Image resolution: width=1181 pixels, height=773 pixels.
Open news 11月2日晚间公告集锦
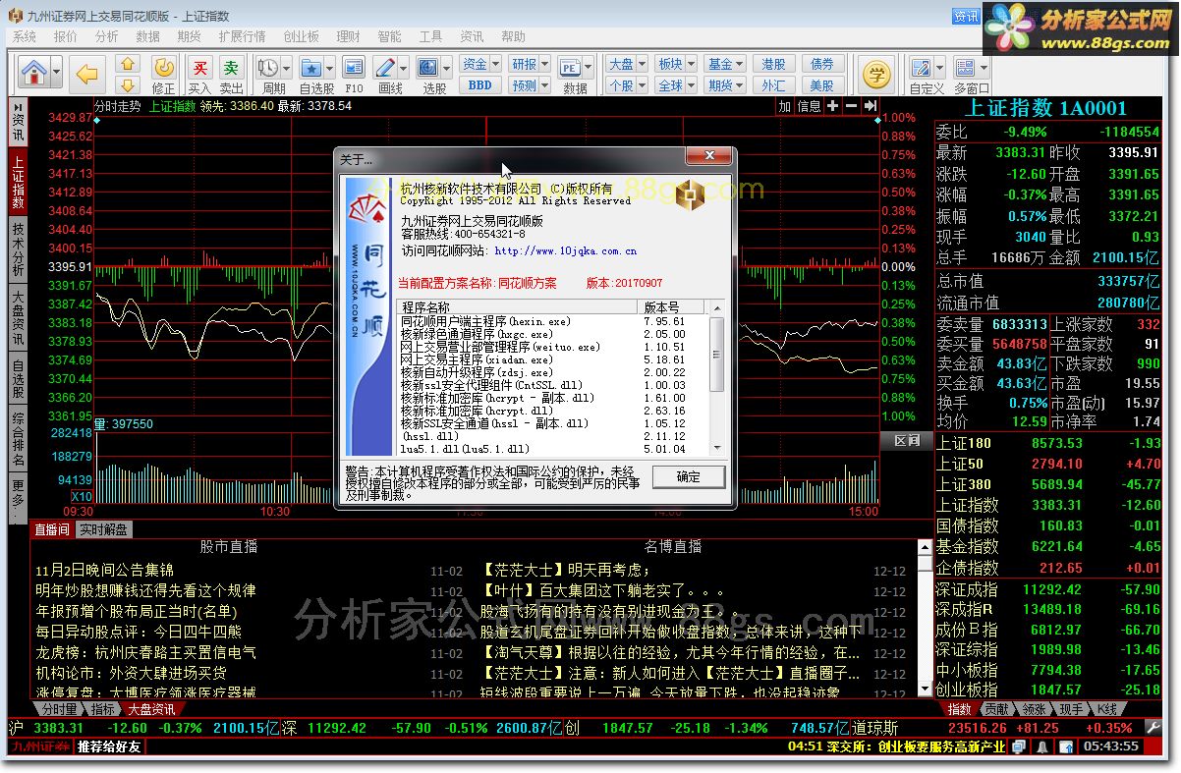[104, 570]
